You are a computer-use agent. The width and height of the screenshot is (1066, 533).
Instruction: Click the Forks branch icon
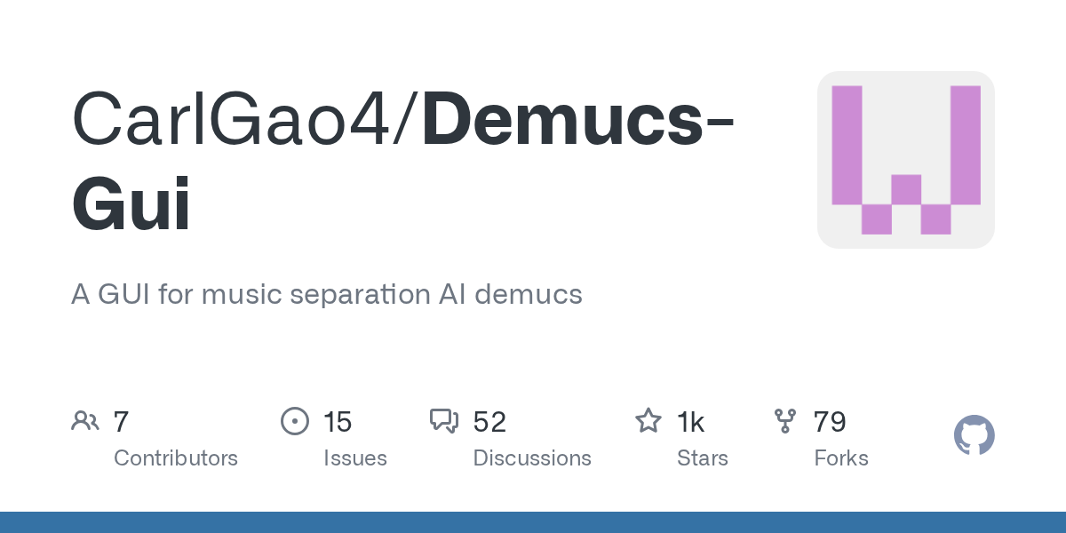tap(785, 421)
